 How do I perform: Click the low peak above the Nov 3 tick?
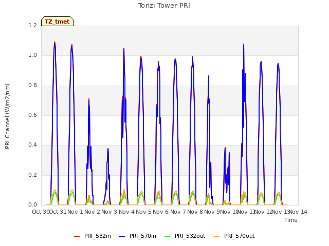pyautogui.click(x=108, y=149)
